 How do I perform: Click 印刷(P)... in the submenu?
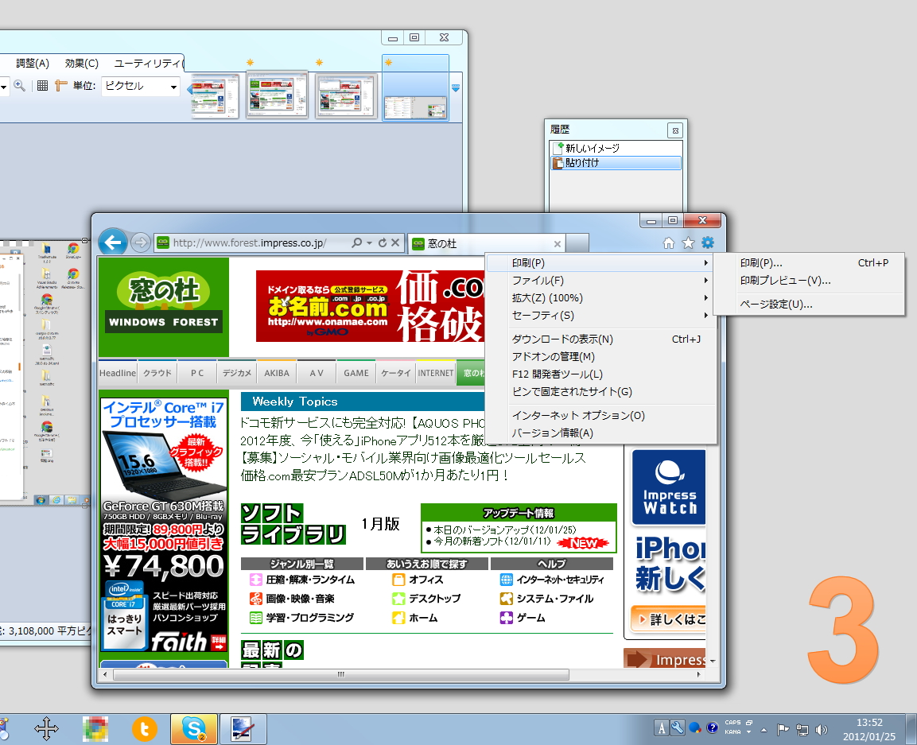point(810,263)
